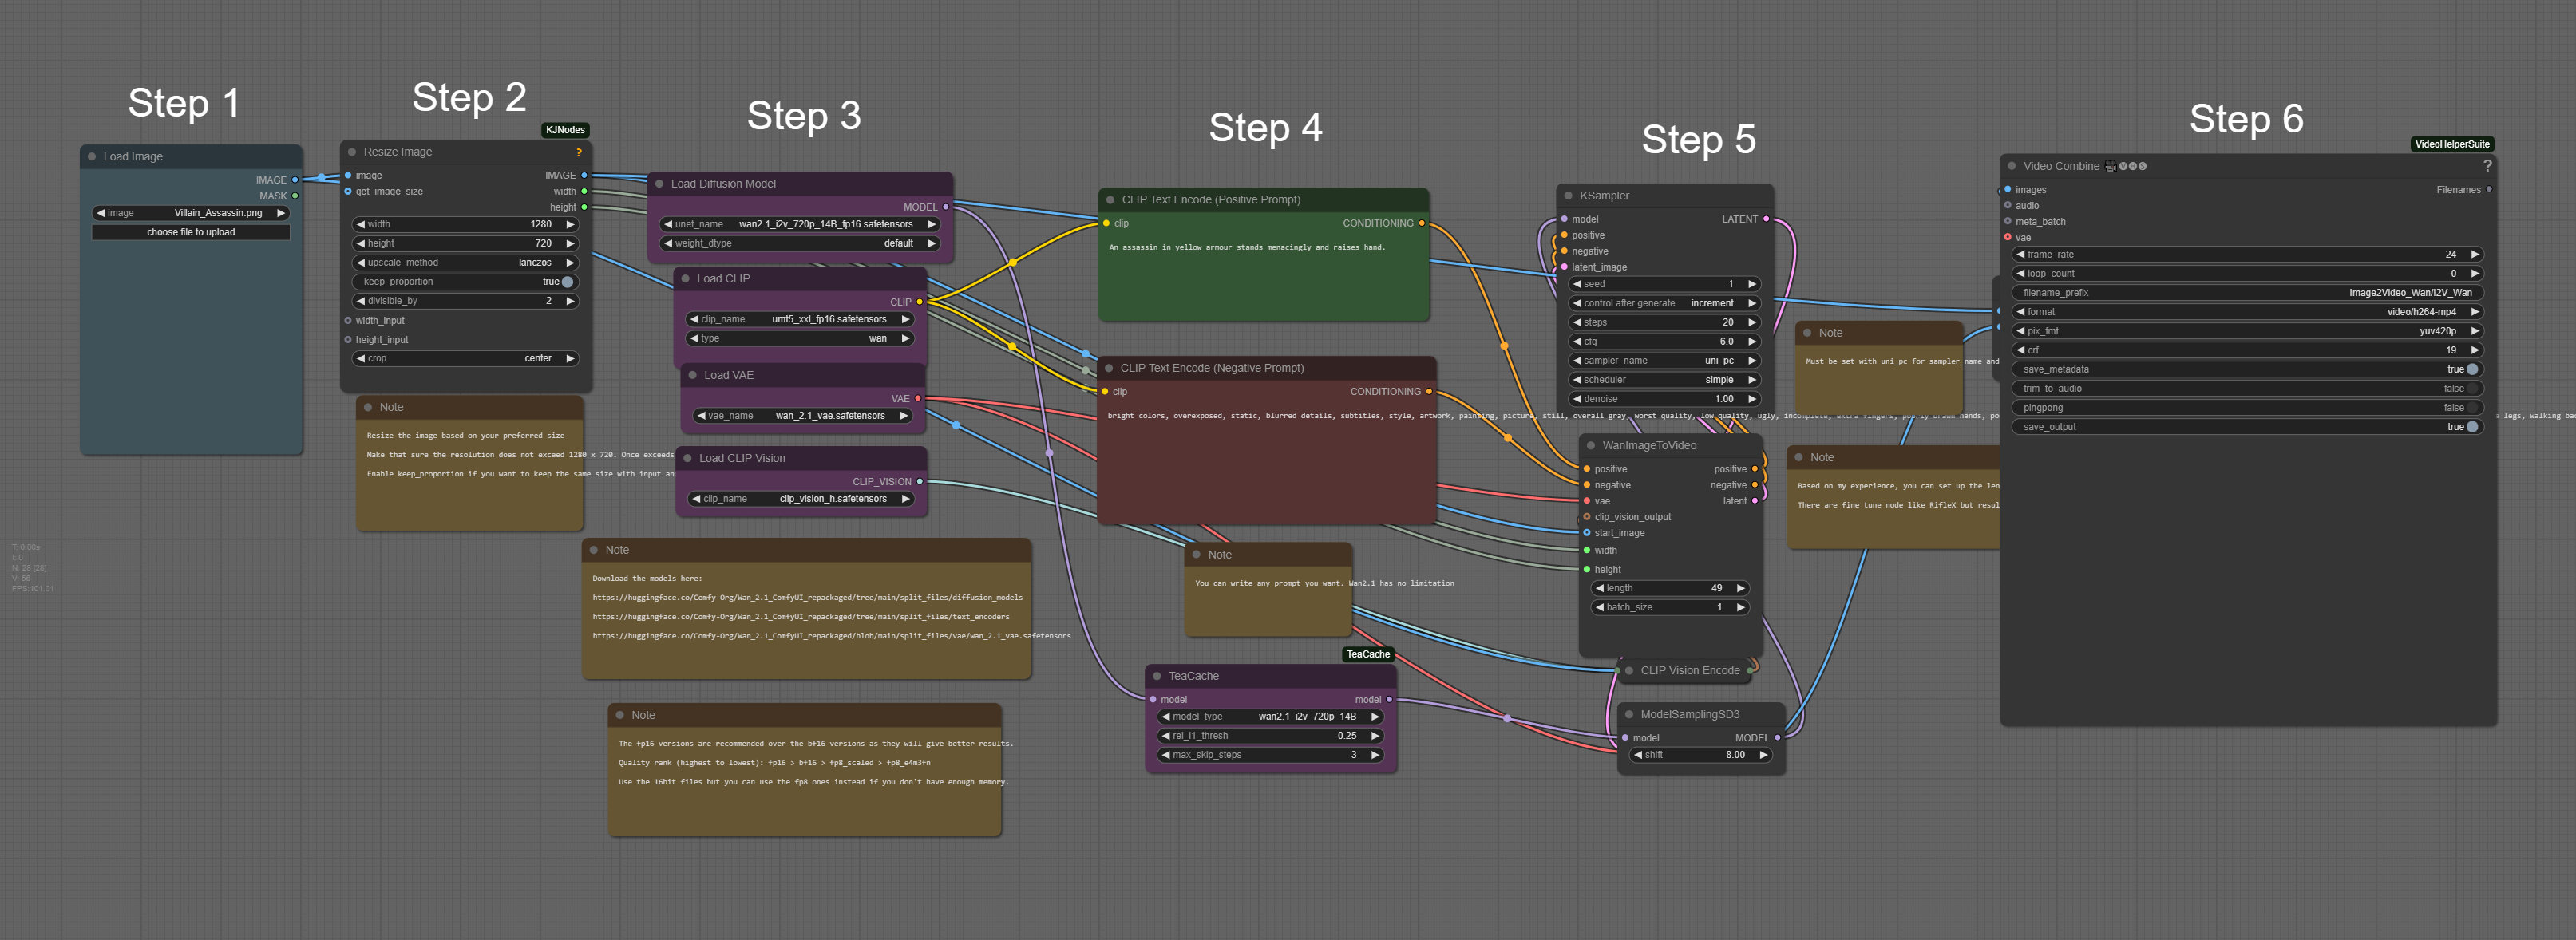Change format with its right arrow selector
Image resolution: width=2576 pixels, height=940 pixels.
pos(2476,311)
